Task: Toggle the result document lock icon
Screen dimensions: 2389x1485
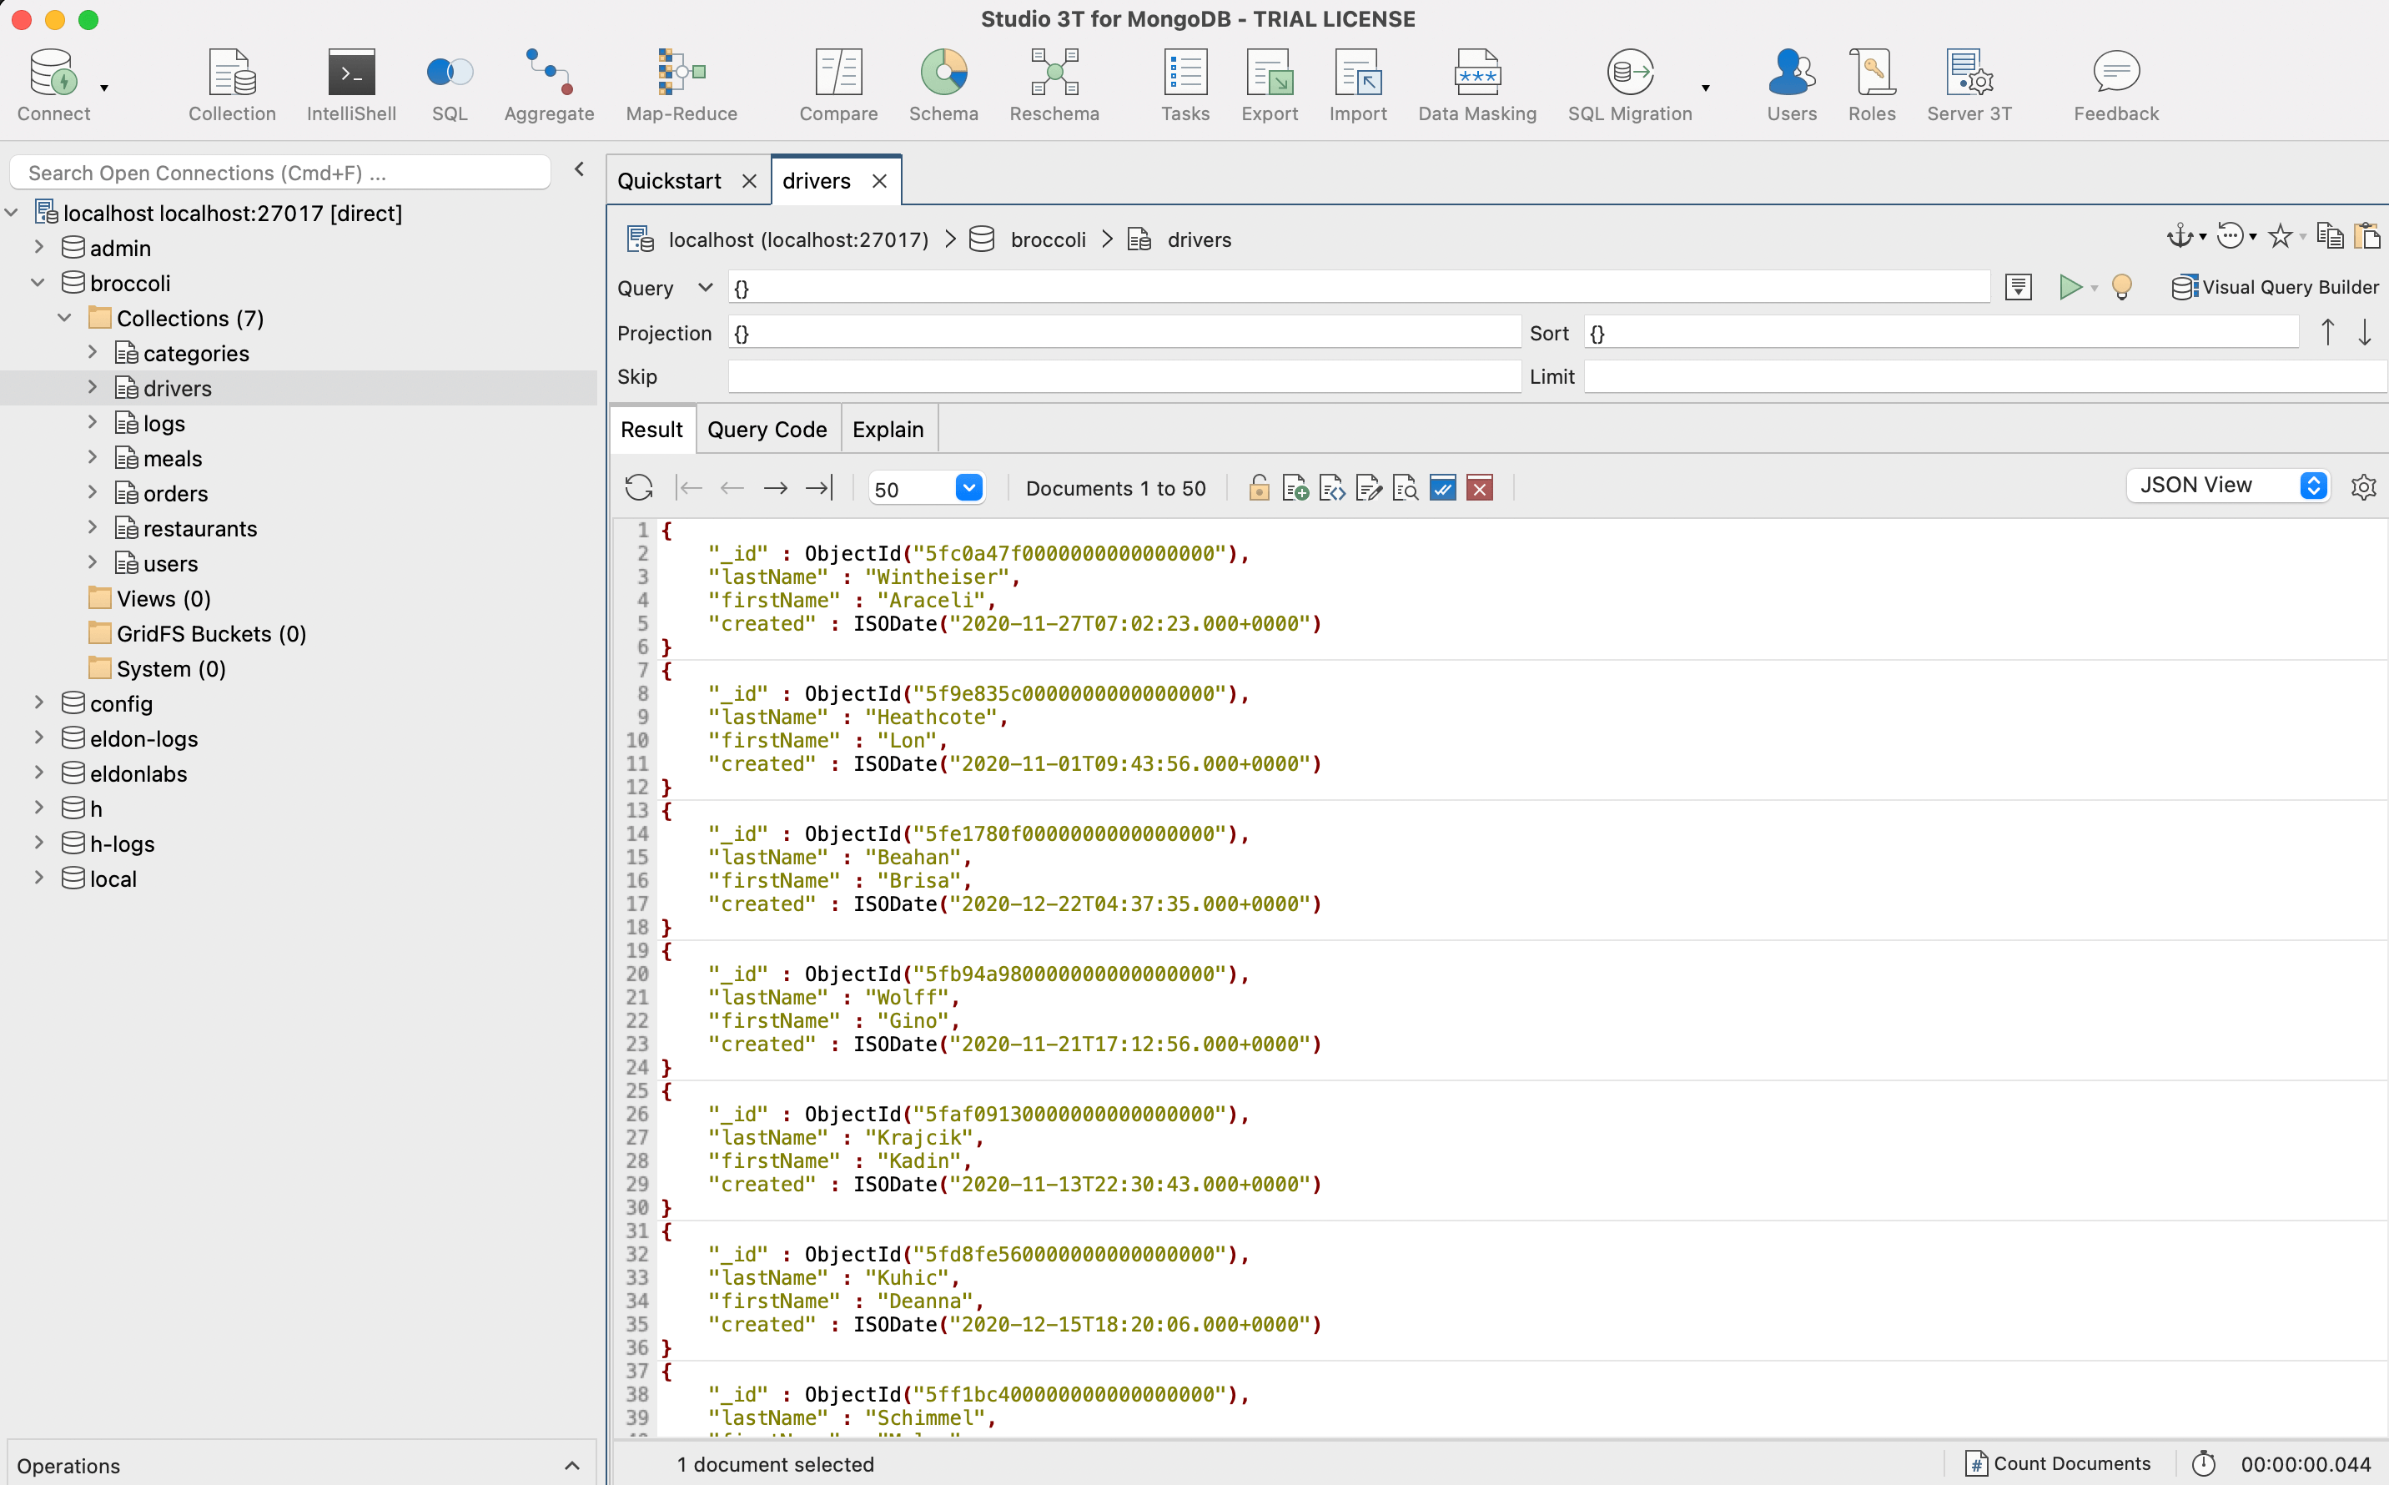Action: click(1259, 487)
